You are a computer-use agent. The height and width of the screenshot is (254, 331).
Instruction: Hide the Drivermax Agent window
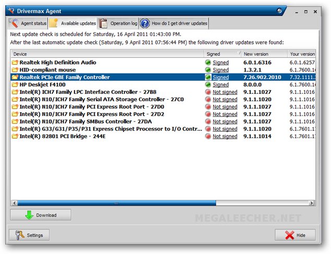(x=295, y=235)
